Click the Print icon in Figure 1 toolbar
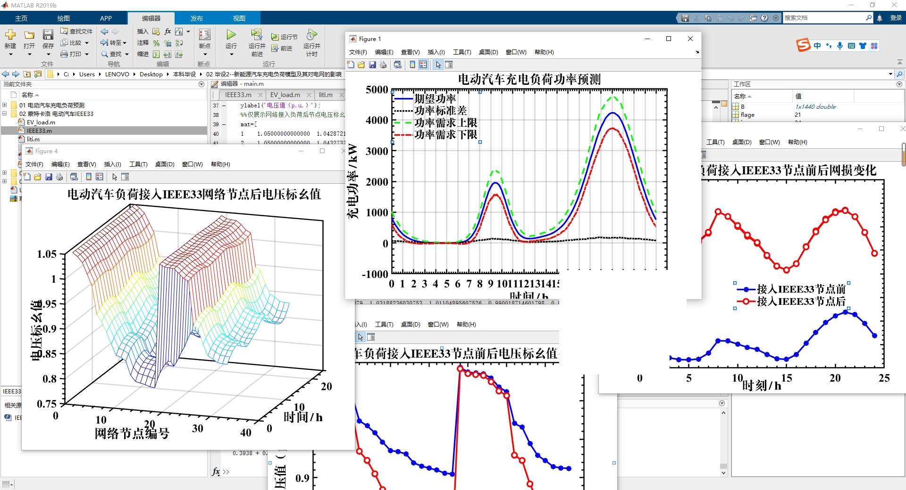The height and width of the screenshot is (490, 906). pyautogui.click(x=383, y=65)
